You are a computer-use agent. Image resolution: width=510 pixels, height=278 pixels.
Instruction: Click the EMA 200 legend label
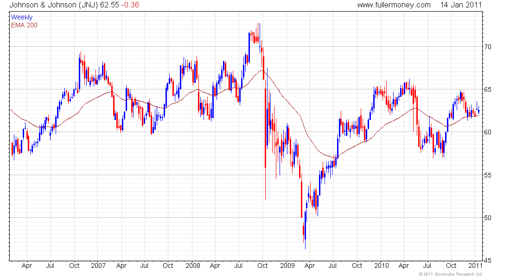(25, 25)
